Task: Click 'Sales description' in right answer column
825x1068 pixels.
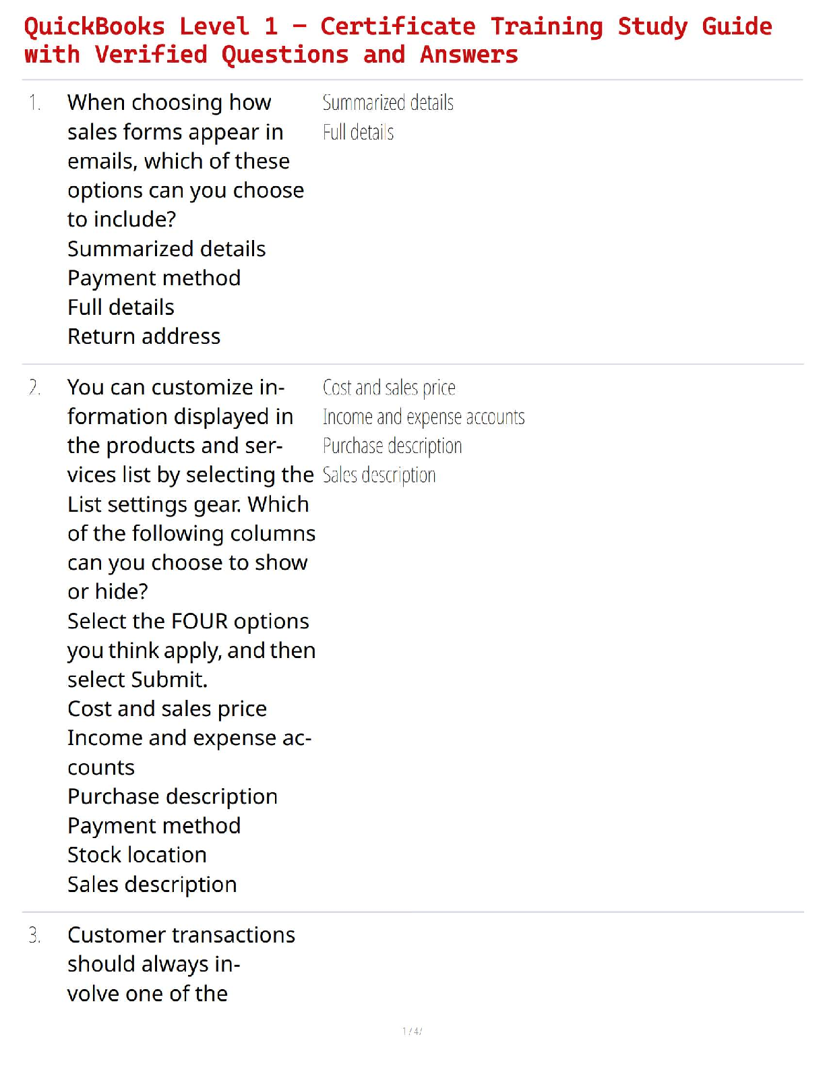Action: click(x=379, y=475)
